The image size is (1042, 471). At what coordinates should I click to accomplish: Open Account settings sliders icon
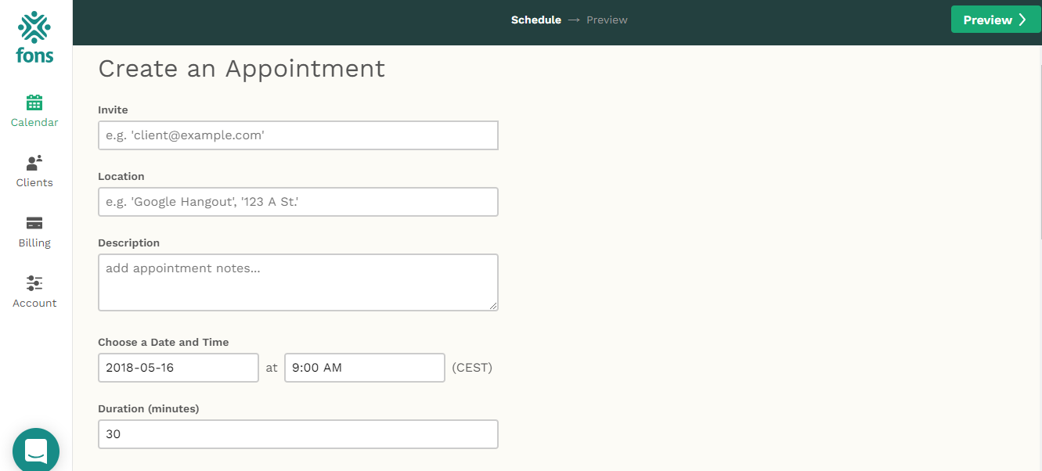[x=34, y=283]
